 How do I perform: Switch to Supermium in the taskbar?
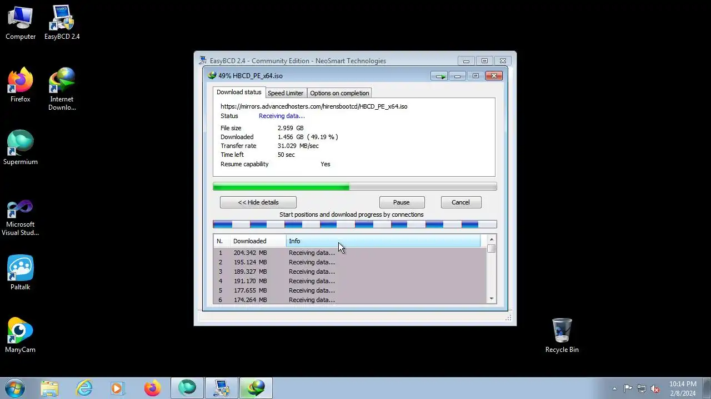click(x=187, y=388)
